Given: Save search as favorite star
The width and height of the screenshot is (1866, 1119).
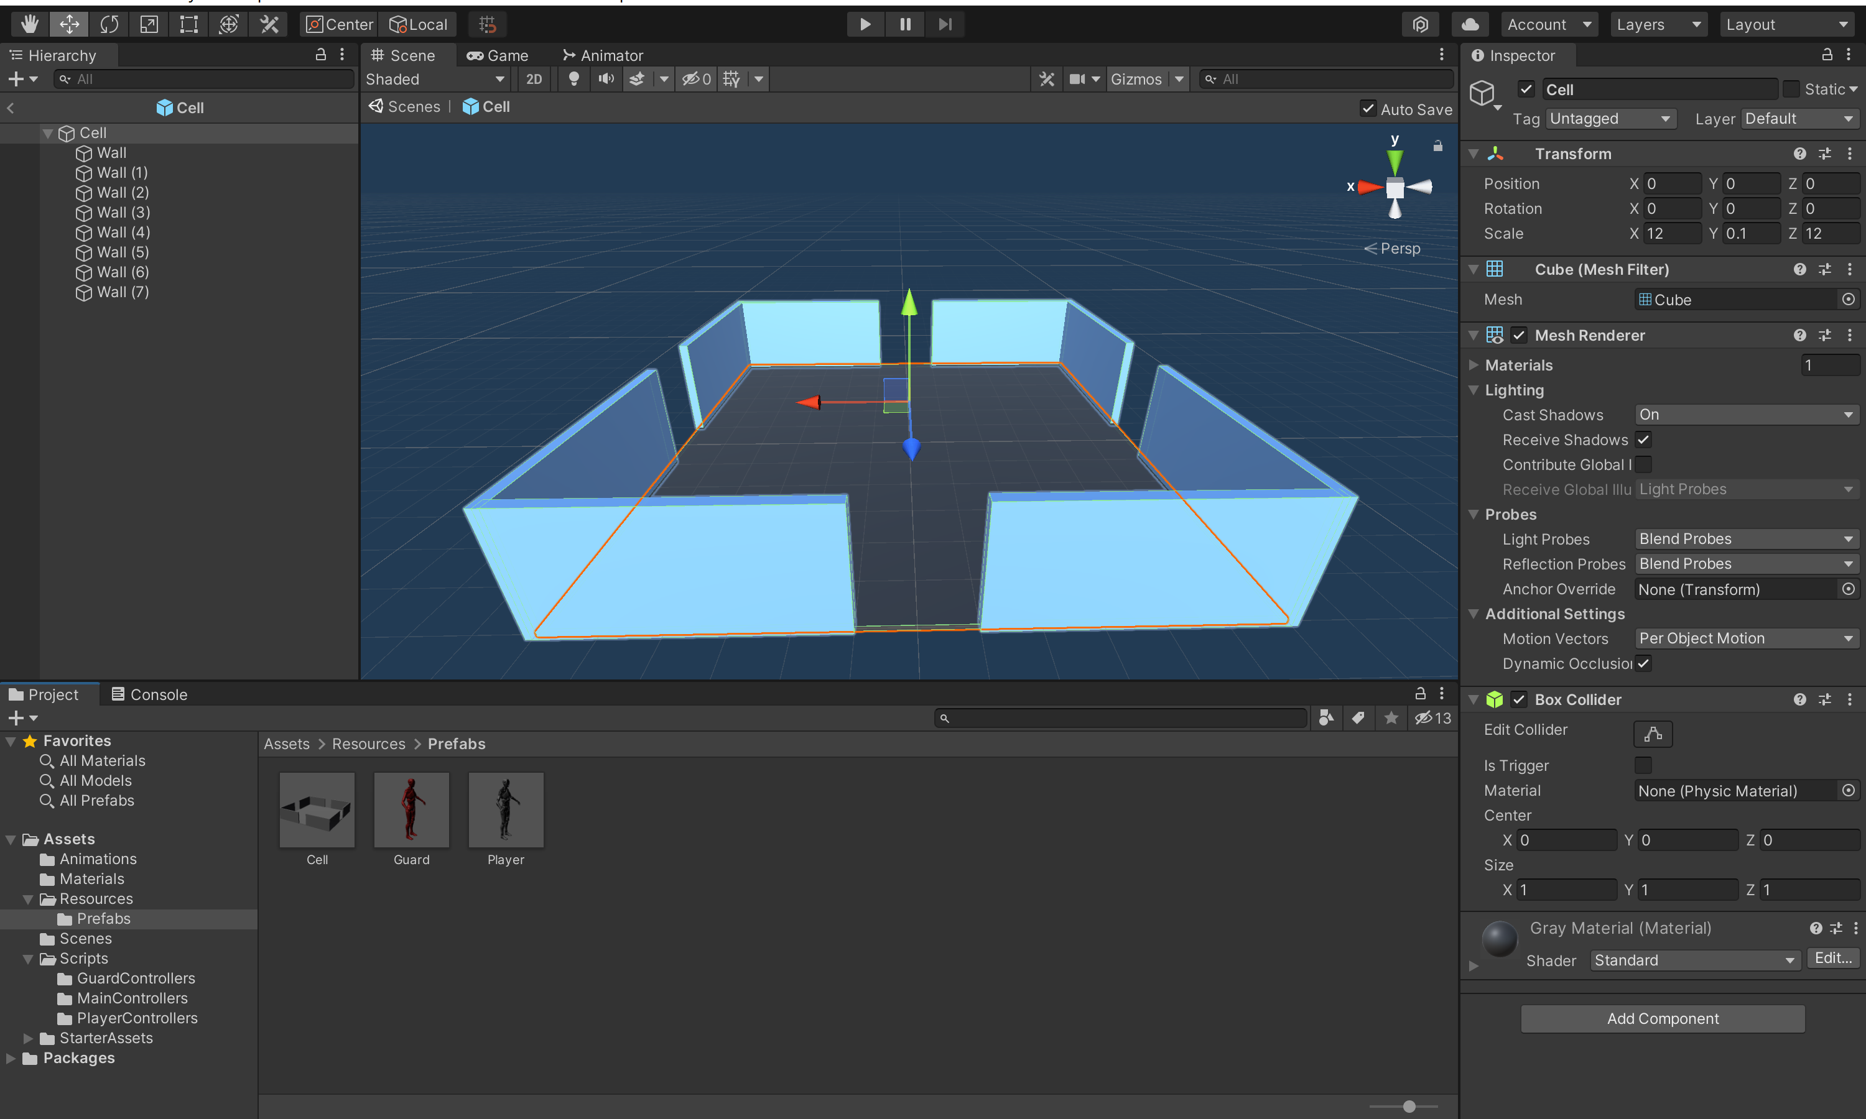Looking at the screenshot, I should point(1391,718).
